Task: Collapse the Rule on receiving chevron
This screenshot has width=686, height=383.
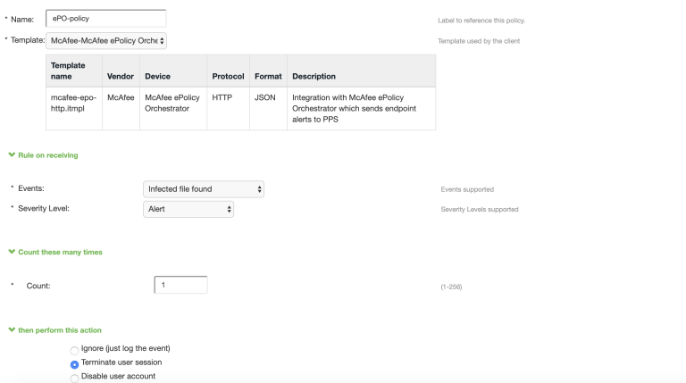Action: [x=12, y=154]
